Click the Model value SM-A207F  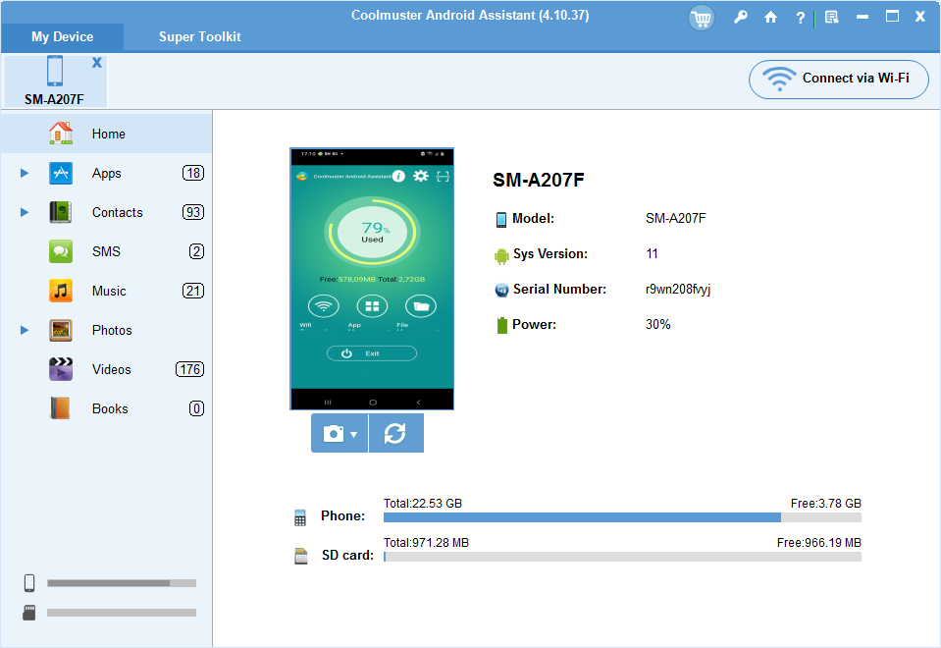(x=676, y=219)
